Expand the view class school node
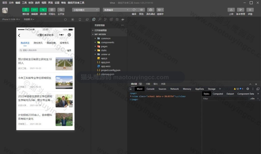The image size is (261, 154). point(131,96)
